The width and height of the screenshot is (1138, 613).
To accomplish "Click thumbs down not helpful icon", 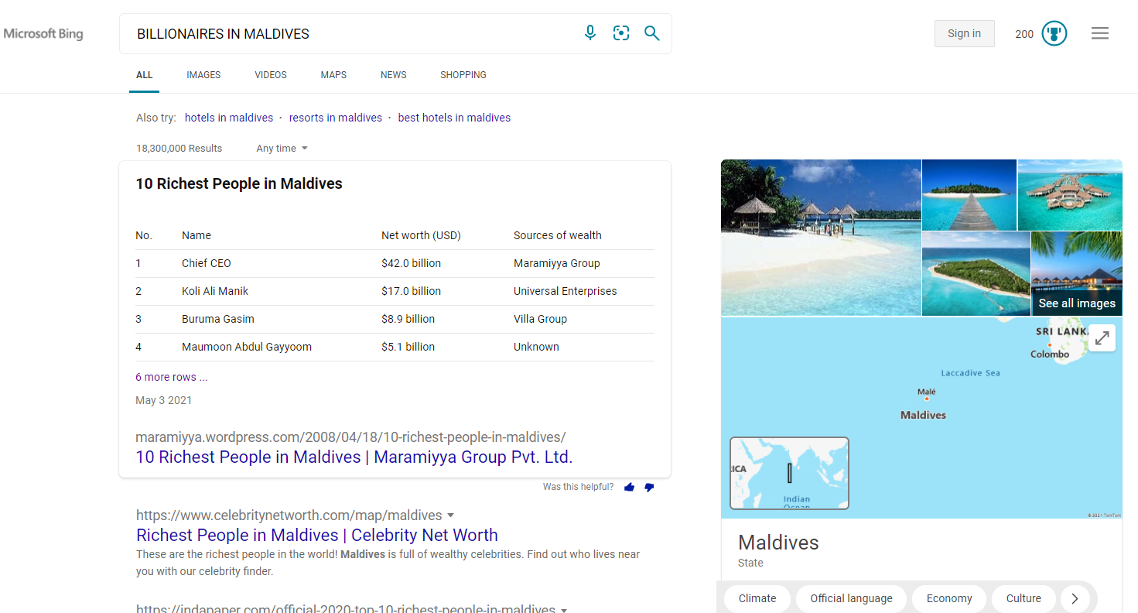I will [x=649, y=487].
